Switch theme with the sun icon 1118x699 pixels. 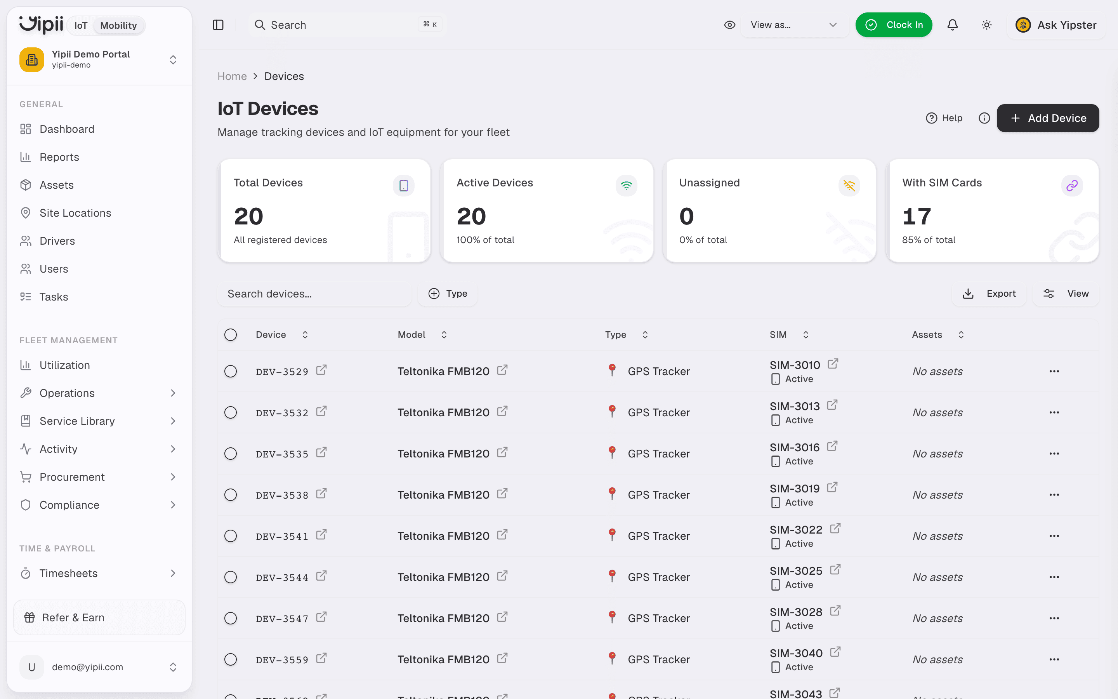(986, 25)
